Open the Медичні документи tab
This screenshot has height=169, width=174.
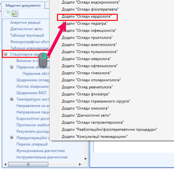point(23,5)
